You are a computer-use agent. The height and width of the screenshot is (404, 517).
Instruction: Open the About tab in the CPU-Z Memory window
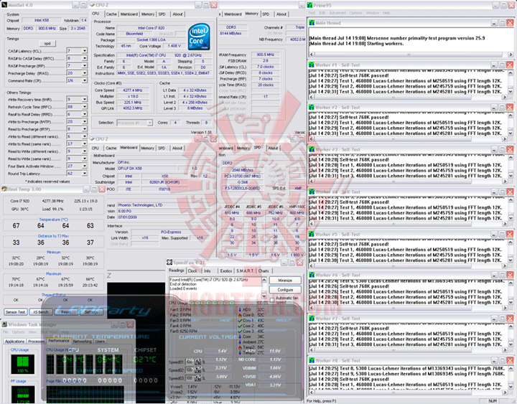point(281,14)
